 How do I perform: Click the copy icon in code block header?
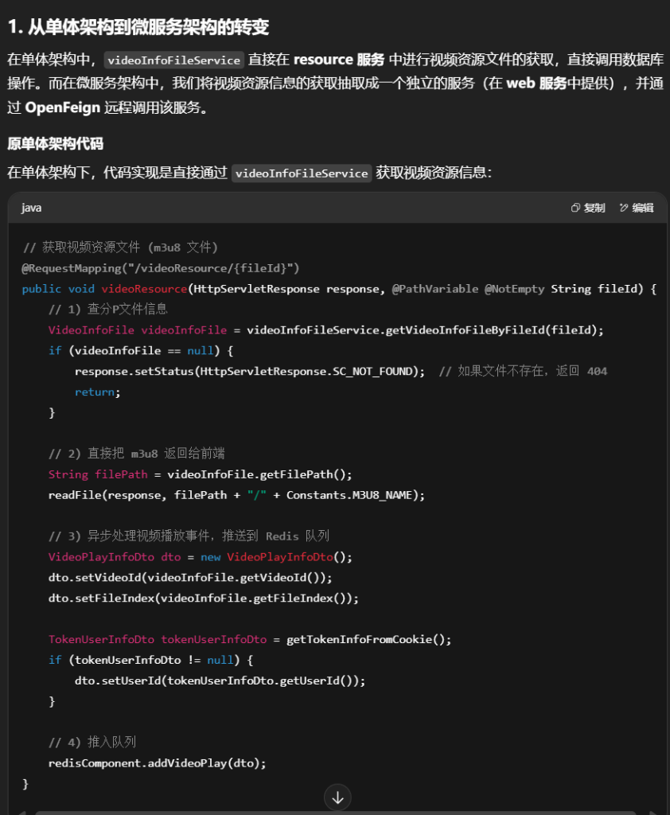click(x=576, y=208)
